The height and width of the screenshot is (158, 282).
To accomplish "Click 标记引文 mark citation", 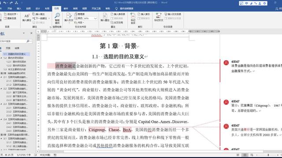I will coord(159,18).
